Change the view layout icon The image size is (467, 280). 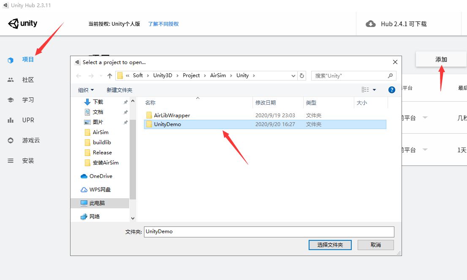click(365, 89)
